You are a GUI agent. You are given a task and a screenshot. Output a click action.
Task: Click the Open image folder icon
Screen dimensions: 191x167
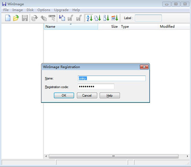[16, 18]
